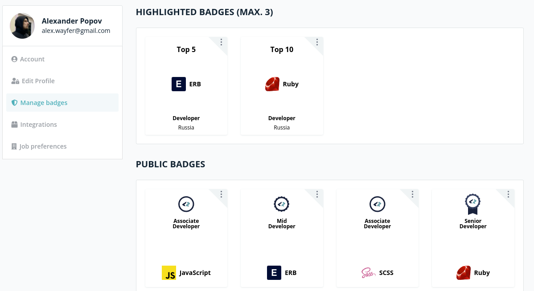
Task: Open three-dot menu on SCSS Associate Developer badge
Action: point(412,194)
